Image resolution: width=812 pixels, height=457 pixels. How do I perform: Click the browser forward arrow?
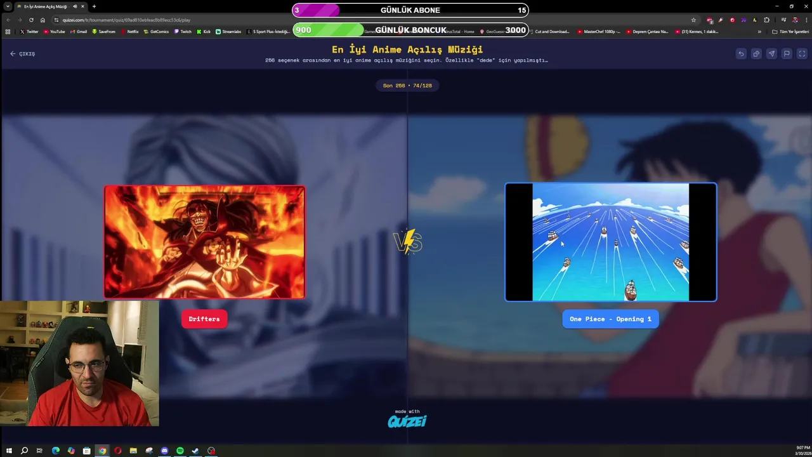[20, 20]
